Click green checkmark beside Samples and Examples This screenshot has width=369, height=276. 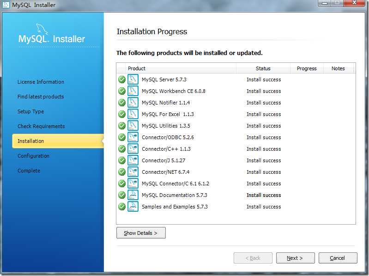pos(121,207)
